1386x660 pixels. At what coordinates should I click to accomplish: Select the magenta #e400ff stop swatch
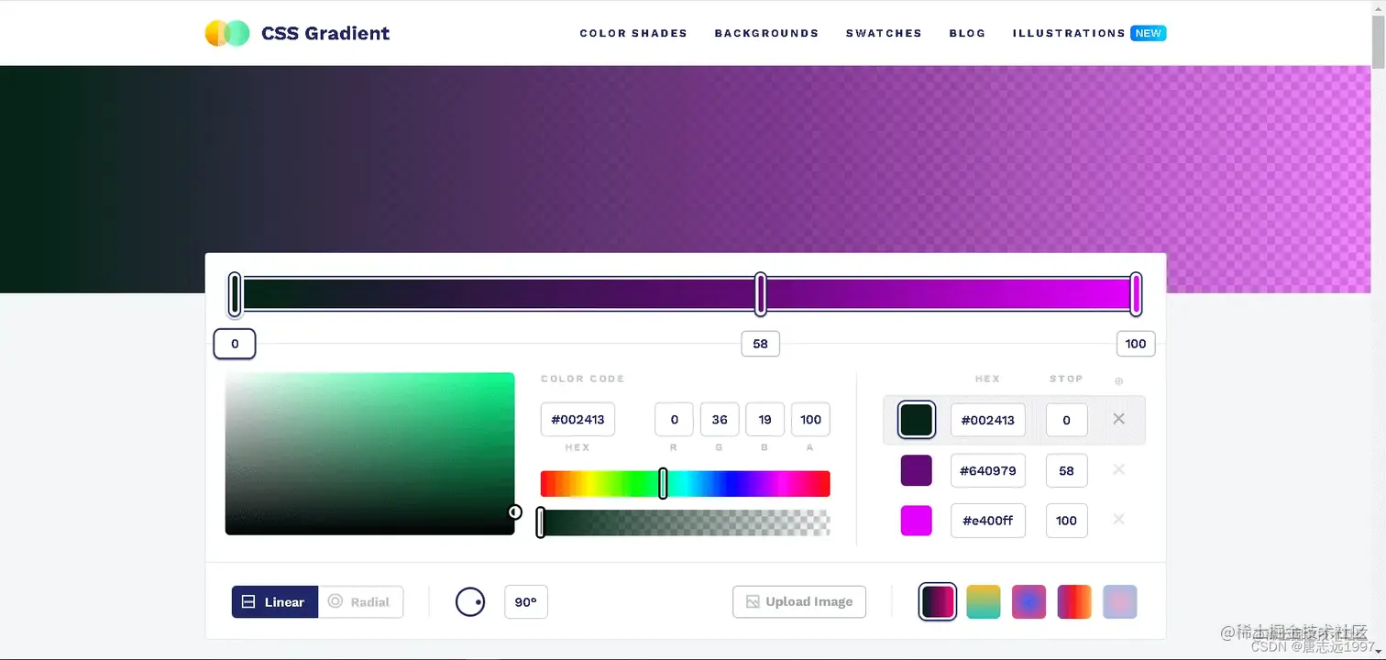tap(917, 521)
